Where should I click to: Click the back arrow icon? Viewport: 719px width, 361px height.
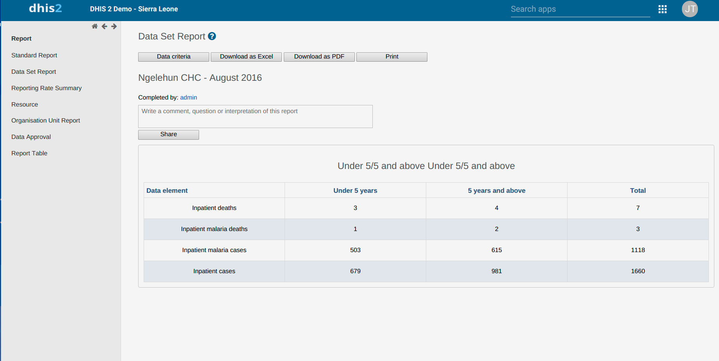pyautogui.click(x=104, y=27)
